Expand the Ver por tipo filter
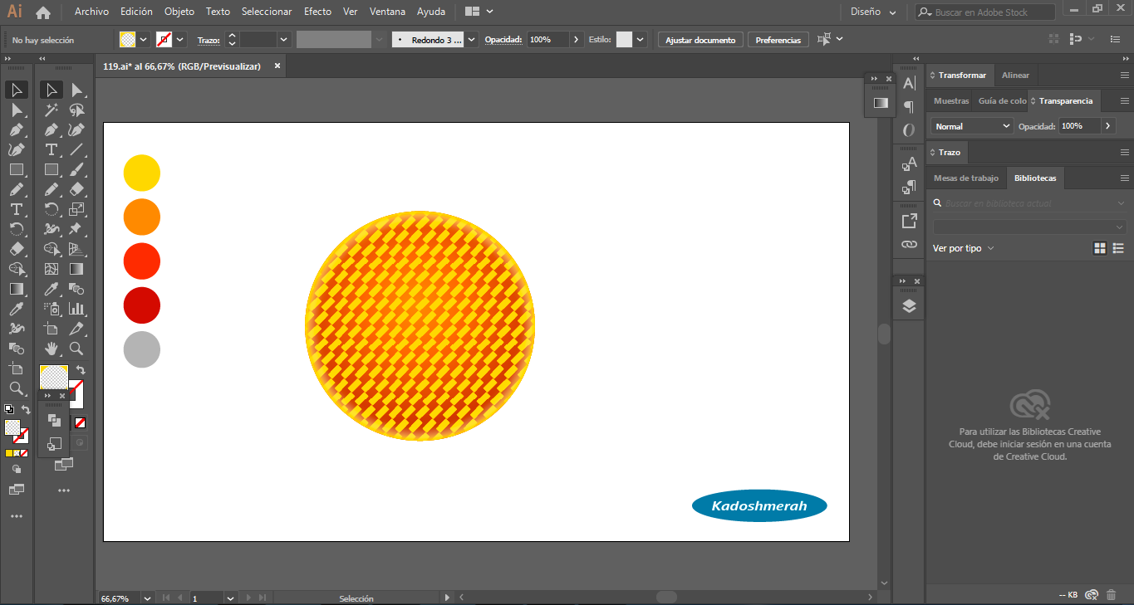This screenshot has height=605, width=1134. pos(964,248)
